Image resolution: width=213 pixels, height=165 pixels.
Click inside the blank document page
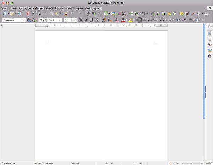click(101, 96)
